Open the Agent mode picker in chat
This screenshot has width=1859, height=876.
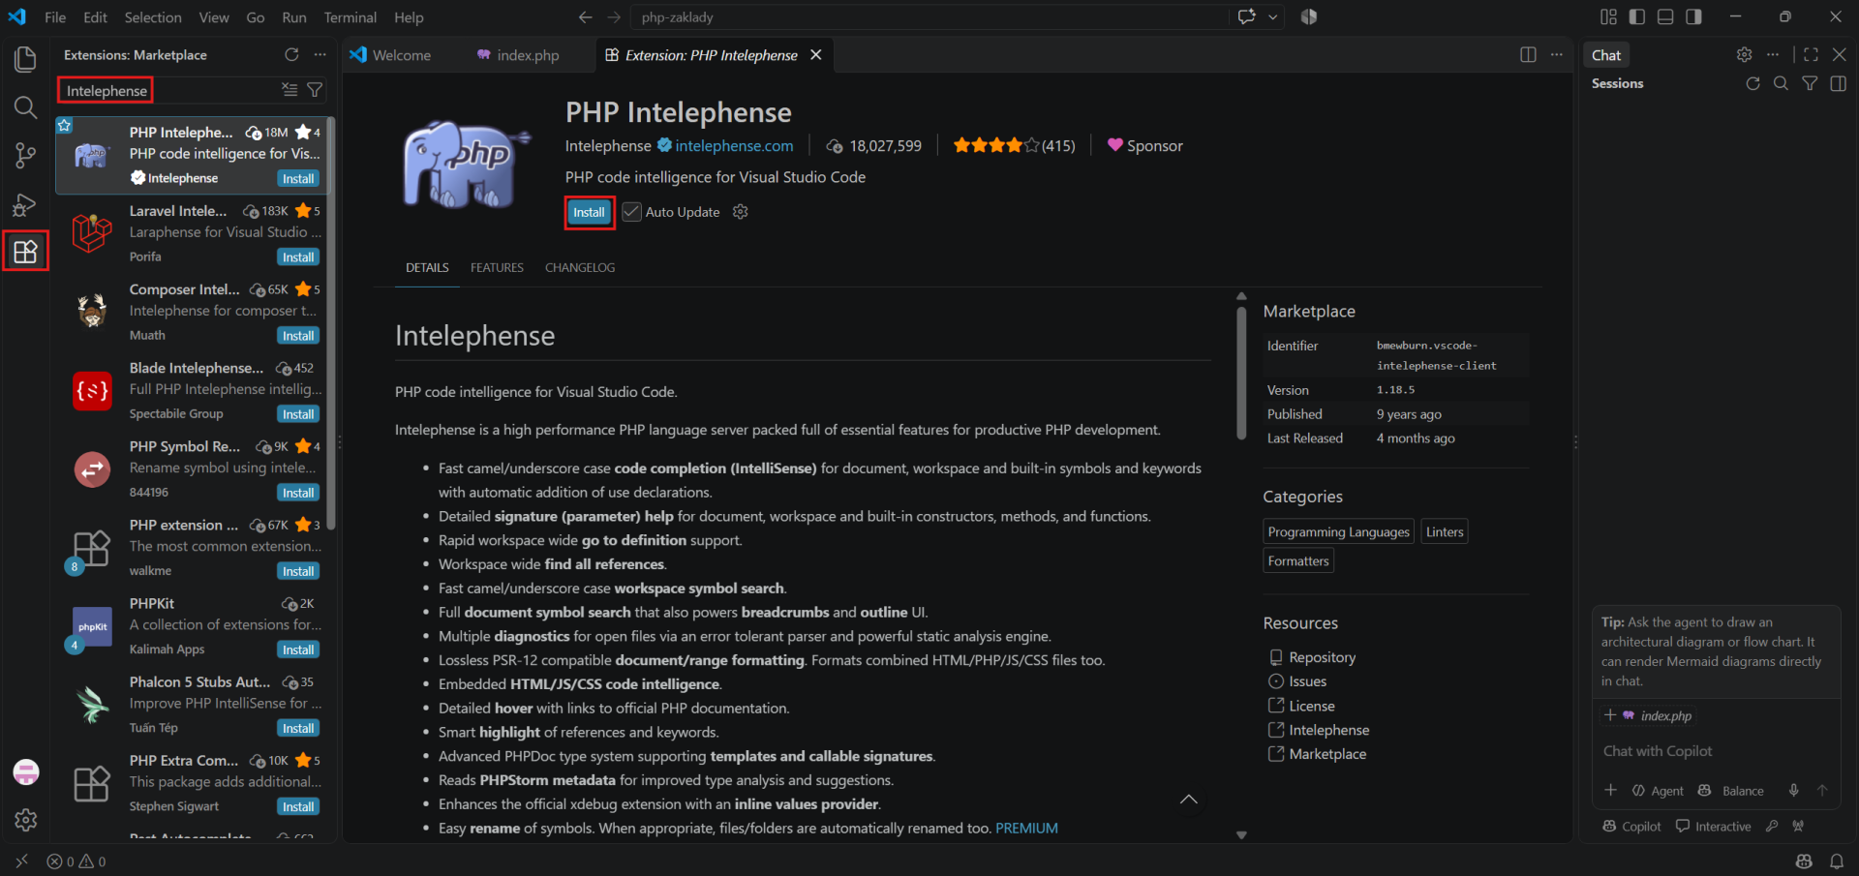point(1658,791)
